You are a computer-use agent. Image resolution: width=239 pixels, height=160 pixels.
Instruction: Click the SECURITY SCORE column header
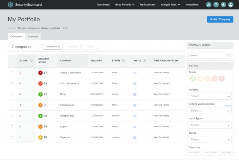[44, 61]
